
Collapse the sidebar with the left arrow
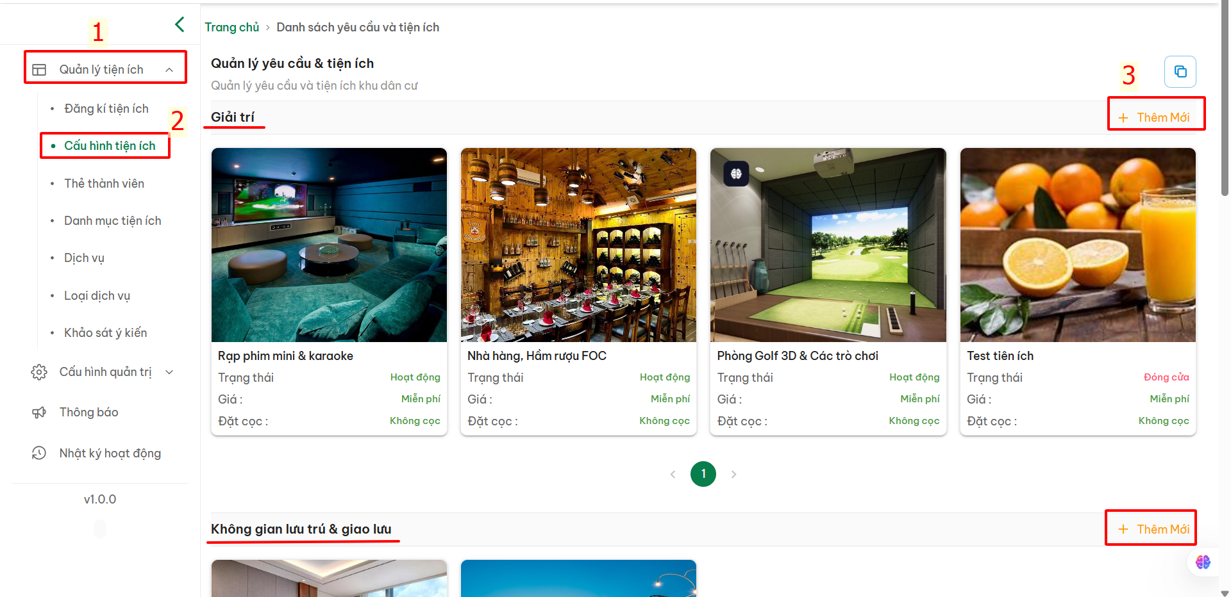coord(180,24)
